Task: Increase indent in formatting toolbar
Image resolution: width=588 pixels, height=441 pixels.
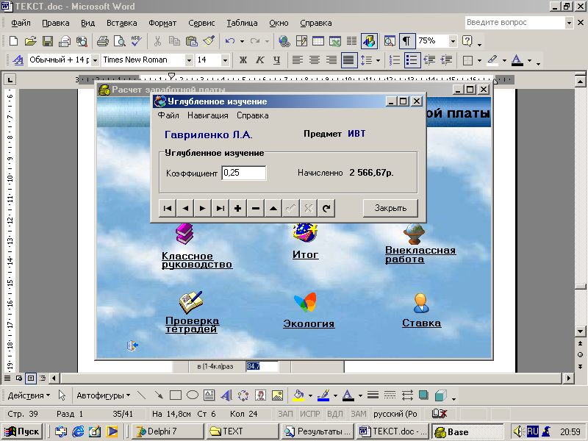Action: coord(446,60)
